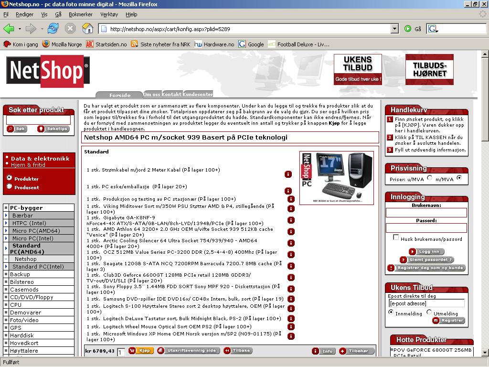Viewport: 489px width, 367px height.
Task: Expand the Bærbar category
Action: point(6,216)
